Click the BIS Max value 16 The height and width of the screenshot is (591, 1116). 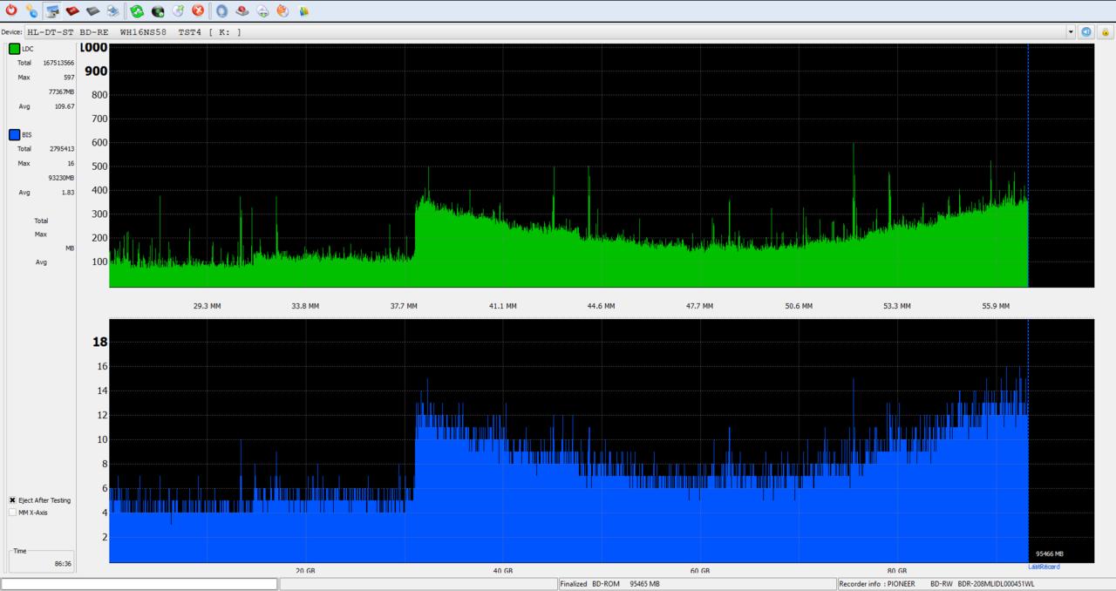click(71, 163)
